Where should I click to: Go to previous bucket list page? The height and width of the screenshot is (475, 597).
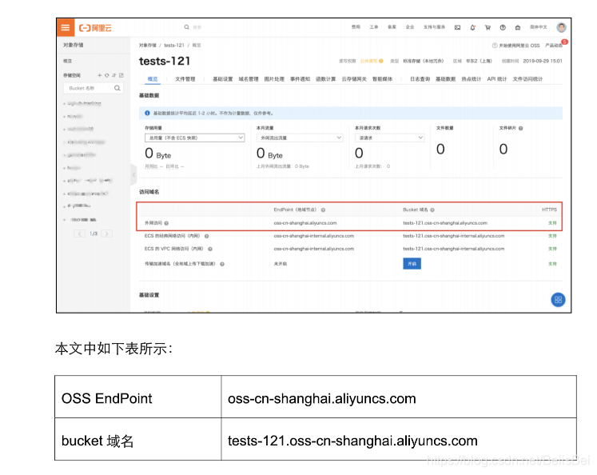(79, 234)
